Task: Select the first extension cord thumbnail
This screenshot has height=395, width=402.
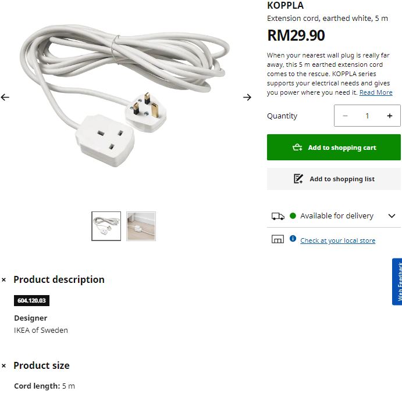Action: [106, 226]
